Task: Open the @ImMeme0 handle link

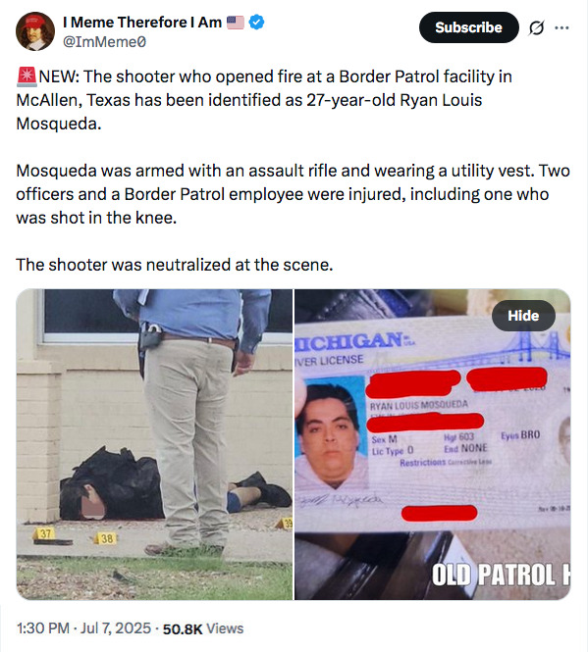Action: pos(104,41)
